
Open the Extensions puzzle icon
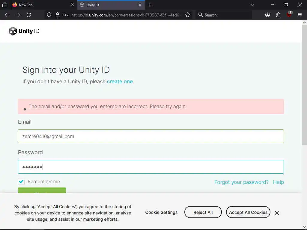click(278, 15)
